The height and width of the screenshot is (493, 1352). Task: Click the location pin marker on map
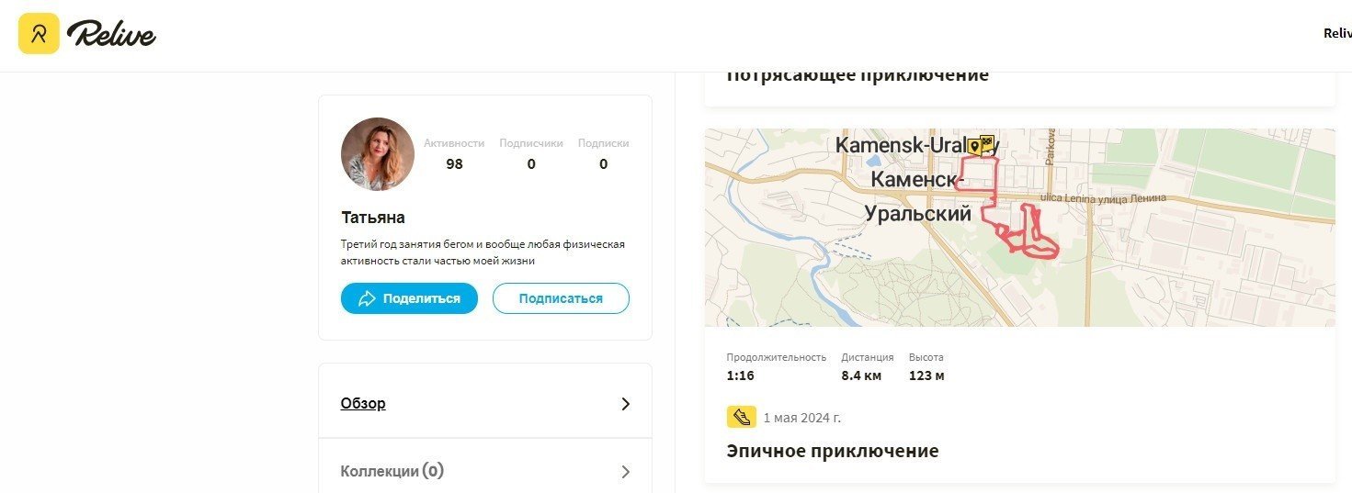pos(974,145)
